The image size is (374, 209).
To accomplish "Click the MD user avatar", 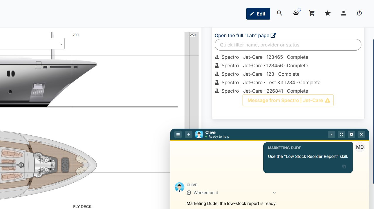I will point(360,147).
